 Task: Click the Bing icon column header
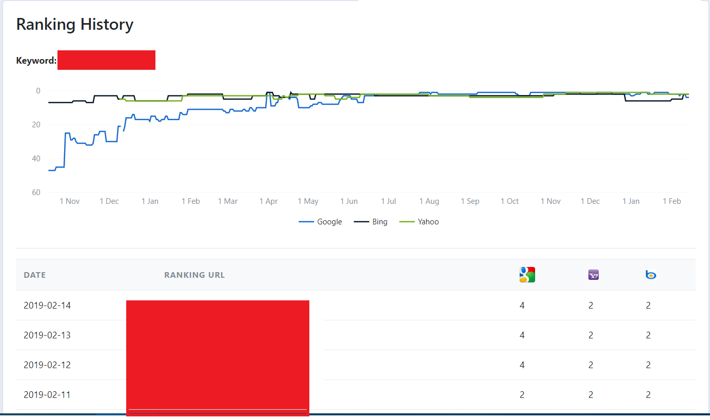click(x=651, y=275)
